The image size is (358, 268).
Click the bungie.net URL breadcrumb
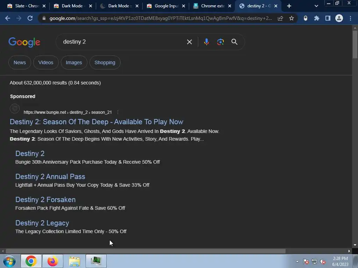point(67,112)
